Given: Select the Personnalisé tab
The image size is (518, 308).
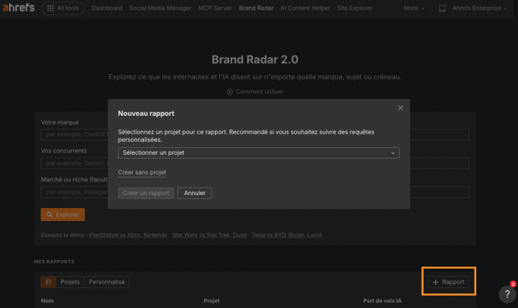Looking at the screenshot, I should (107, 282).
